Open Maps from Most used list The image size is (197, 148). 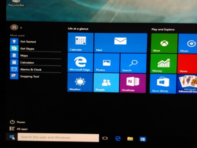click(x=36, y=55)
